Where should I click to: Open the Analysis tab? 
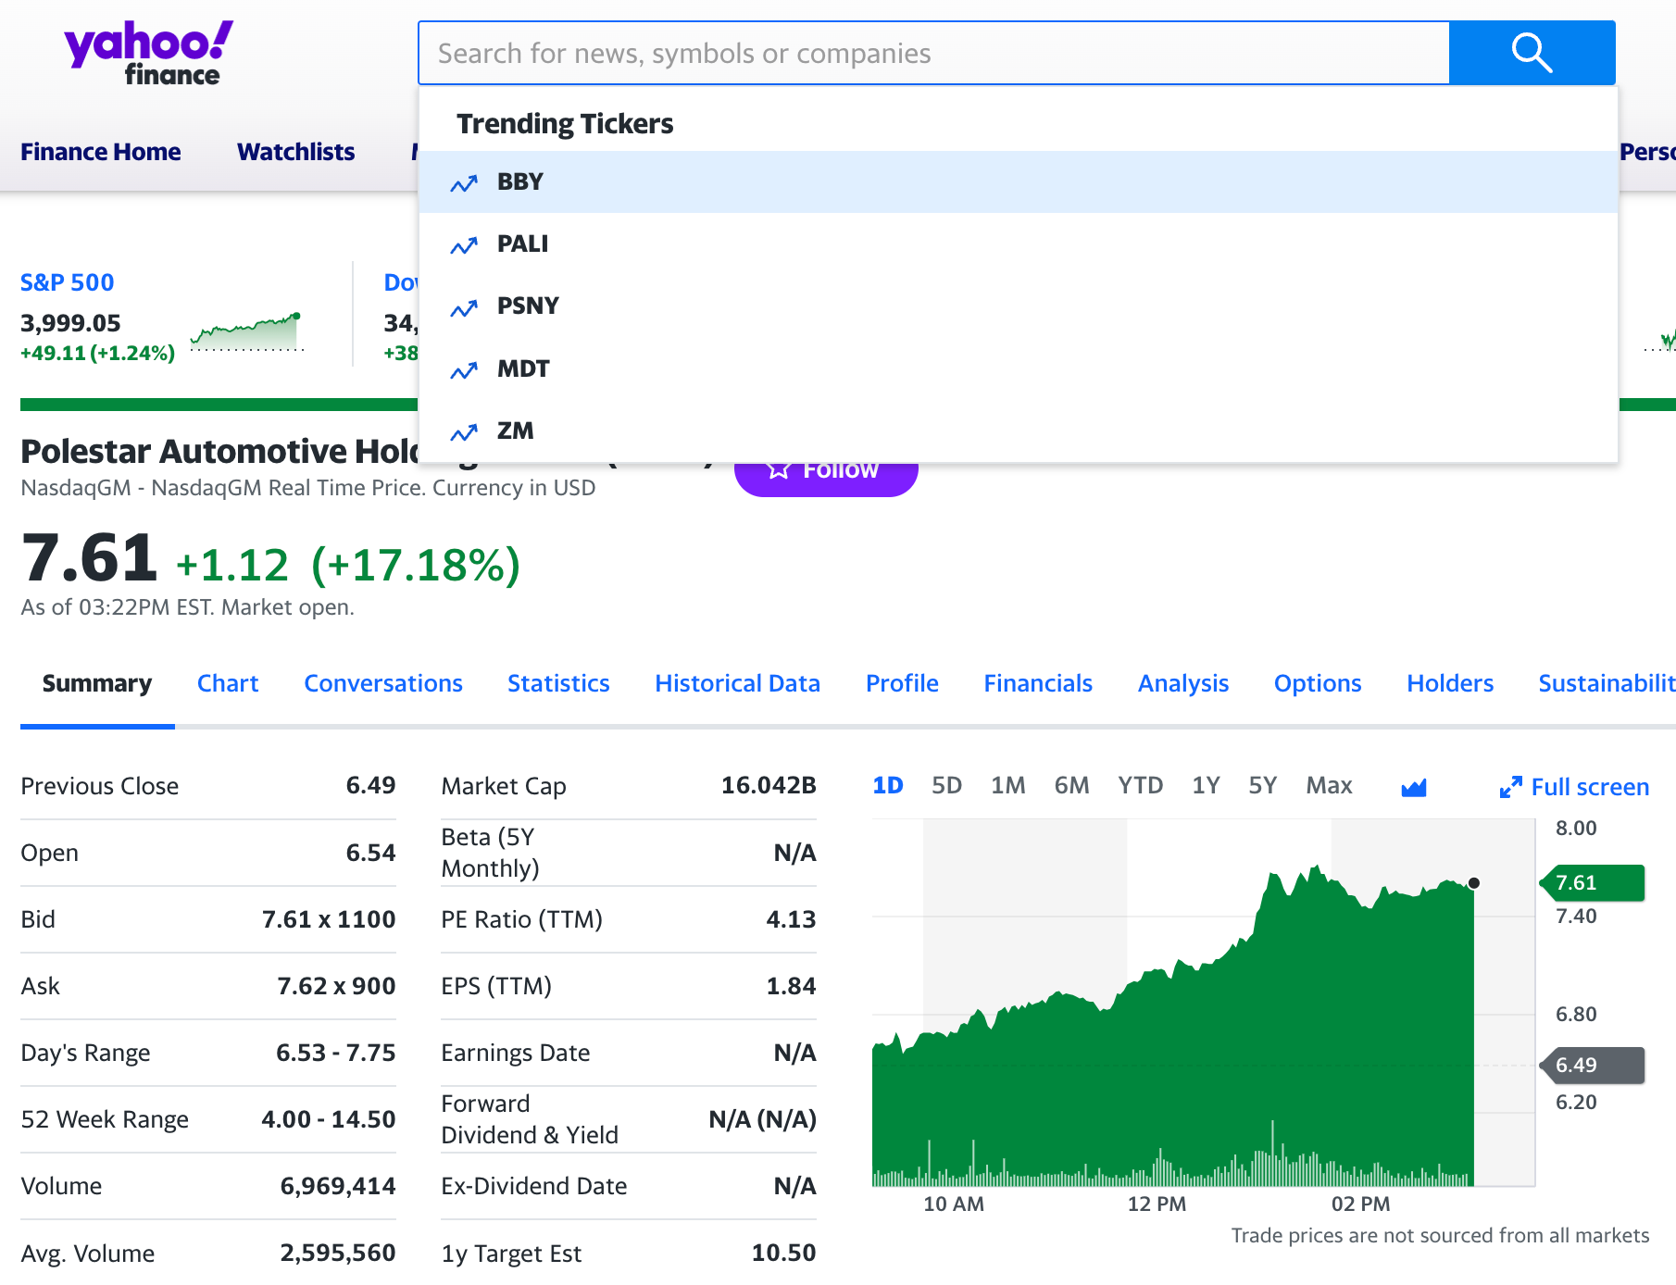click(1183, 683)
